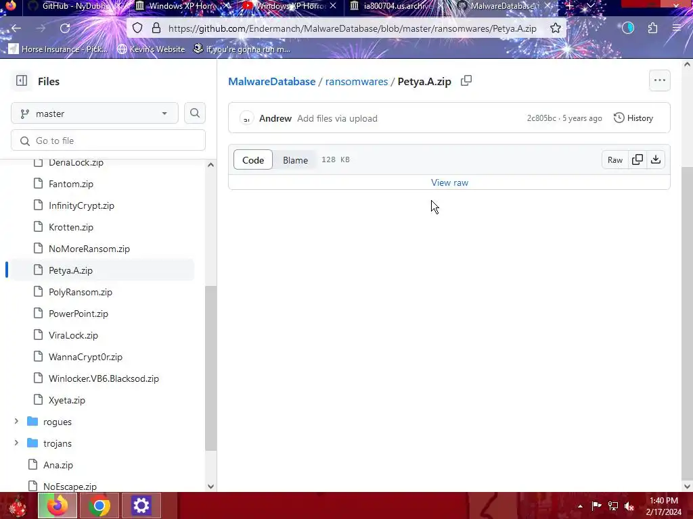Image resolution: width=693 pixels, height=519 pixels.
Task: Expand the rogues folder
Action: pyautogui.click(x=16, y=422)
